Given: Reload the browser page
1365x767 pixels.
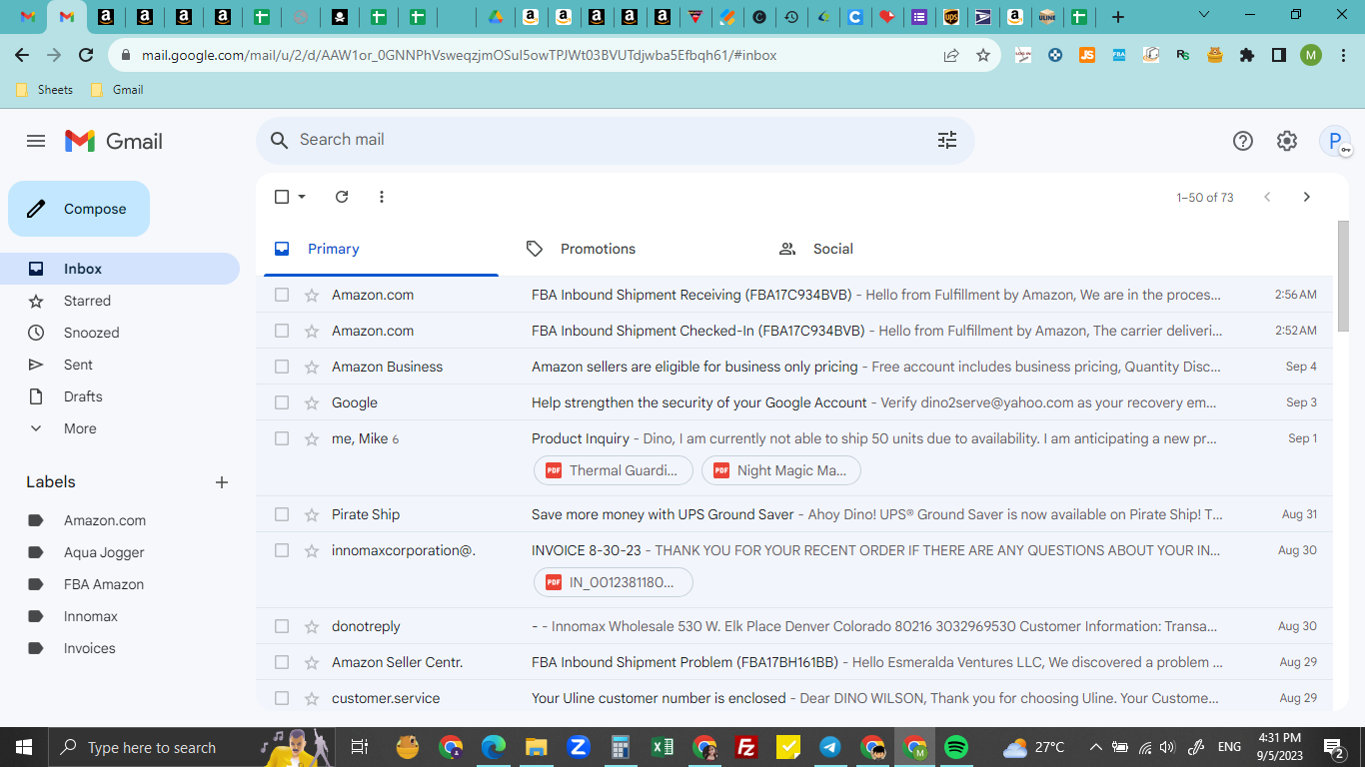Looking at the screenshot, I should click(86, 55).
